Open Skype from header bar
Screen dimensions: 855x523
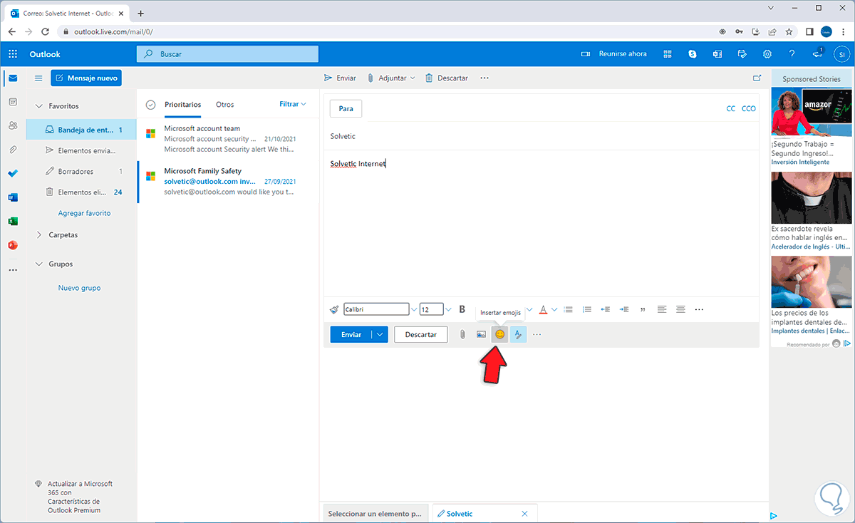693,54
